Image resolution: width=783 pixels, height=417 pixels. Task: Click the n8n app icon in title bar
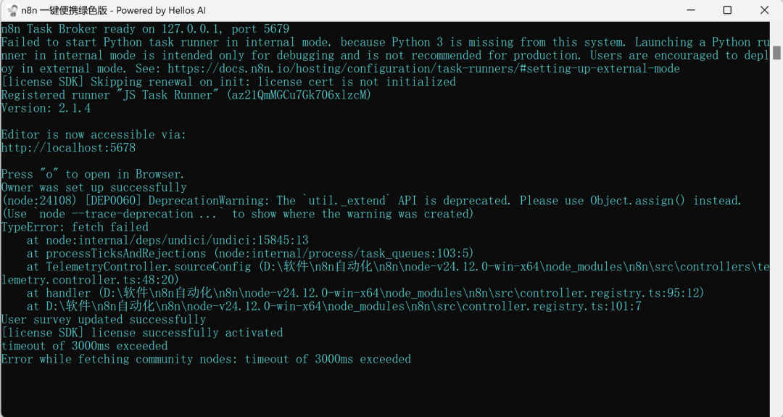[x=12, y=10]
